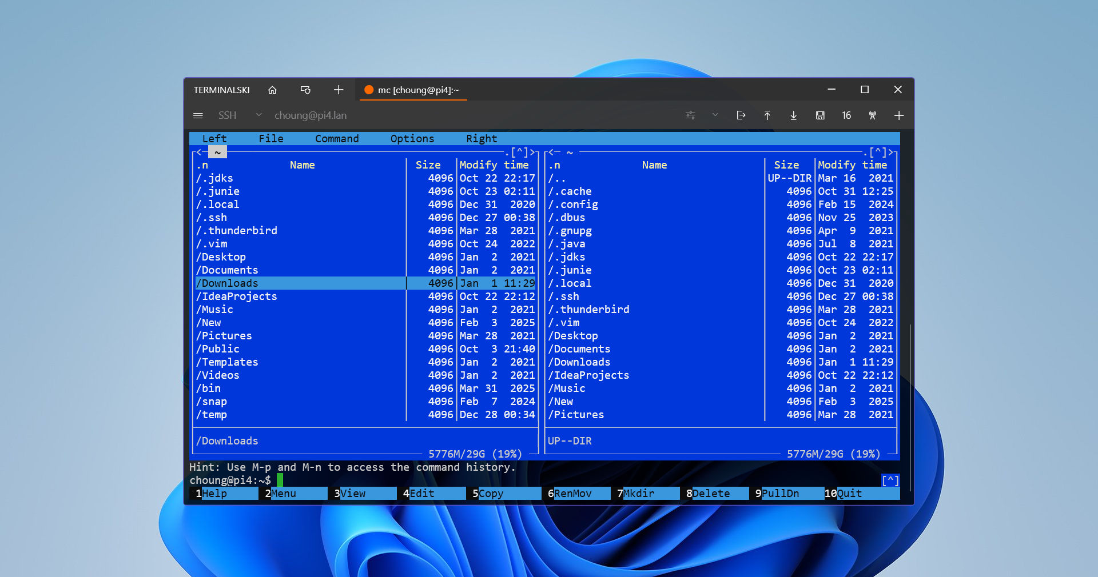Click the choung@pi4.lan host address field
The height and width of the screenshot is (577, 1098).
pyautogui.click(x=311, y=115)
